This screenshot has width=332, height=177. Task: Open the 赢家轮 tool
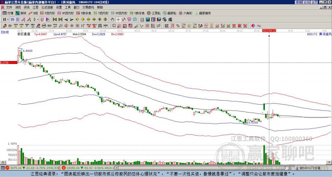tap(170, 13)
